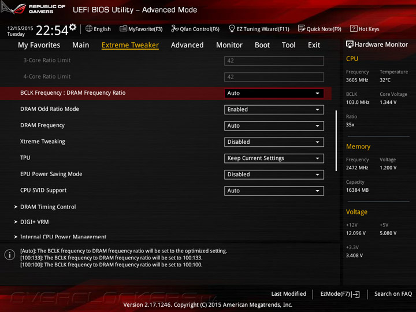
Task: Open the Boot tab
Action: [x=262, y=45]
